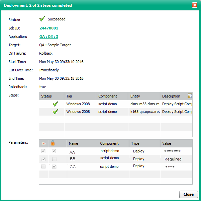Click the success checkmark for dimsum33 step
This screenshot has height=201, width=201.
(56, 104)
